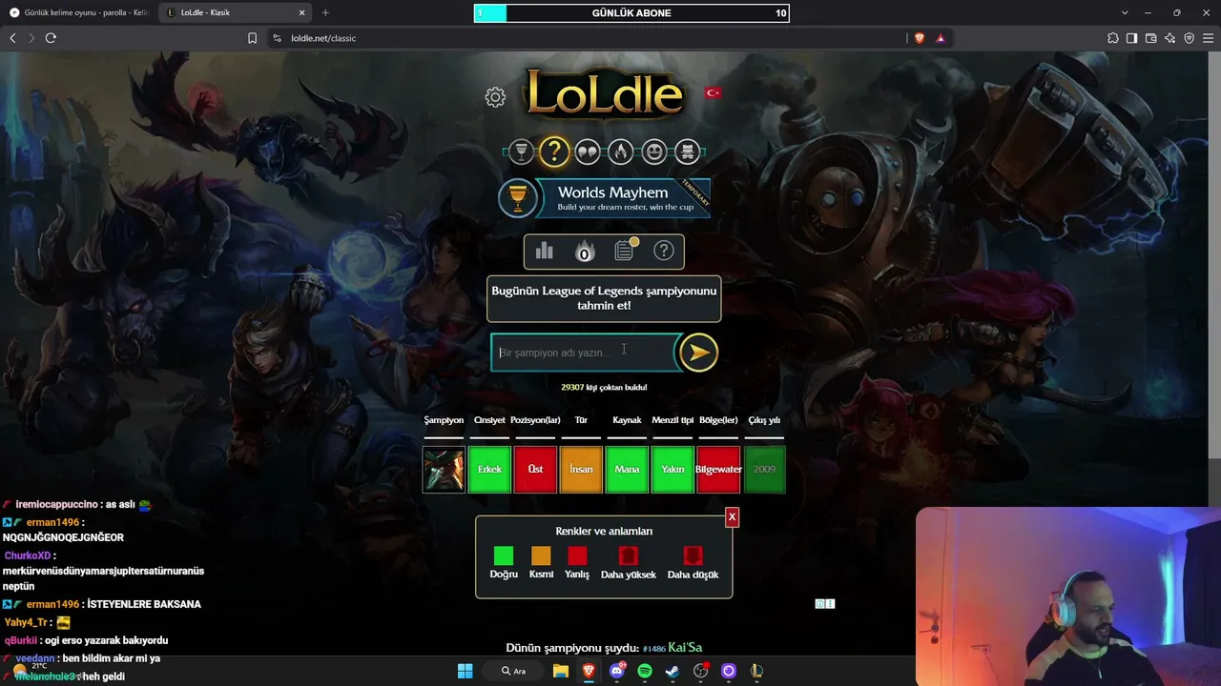Open File Explorer from taskbar
This screenshot has height=686, width=1221.
click(x=561, y=671)
